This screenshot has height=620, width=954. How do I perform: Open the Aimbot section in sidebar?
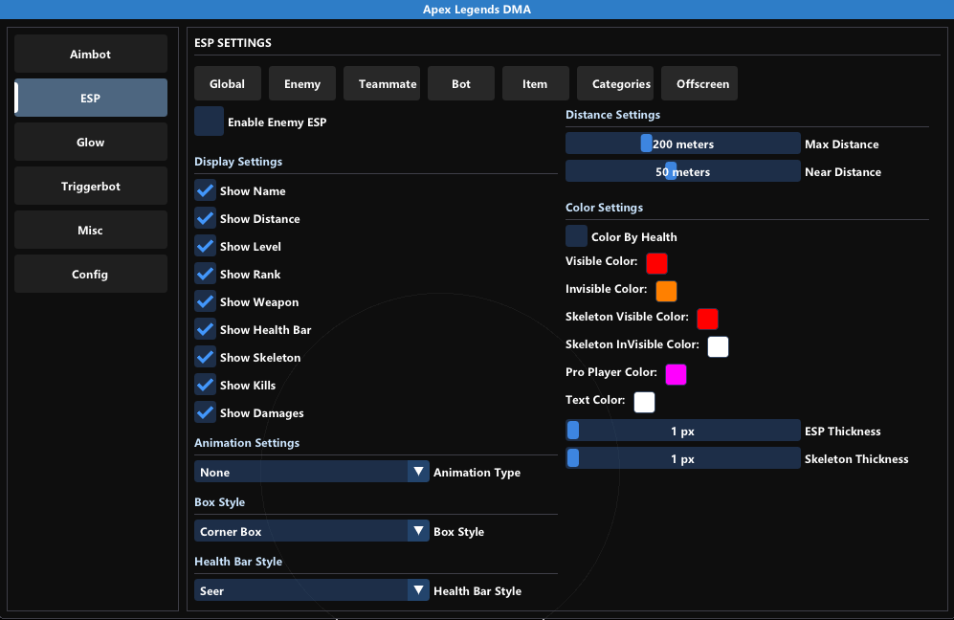[91, 55]
